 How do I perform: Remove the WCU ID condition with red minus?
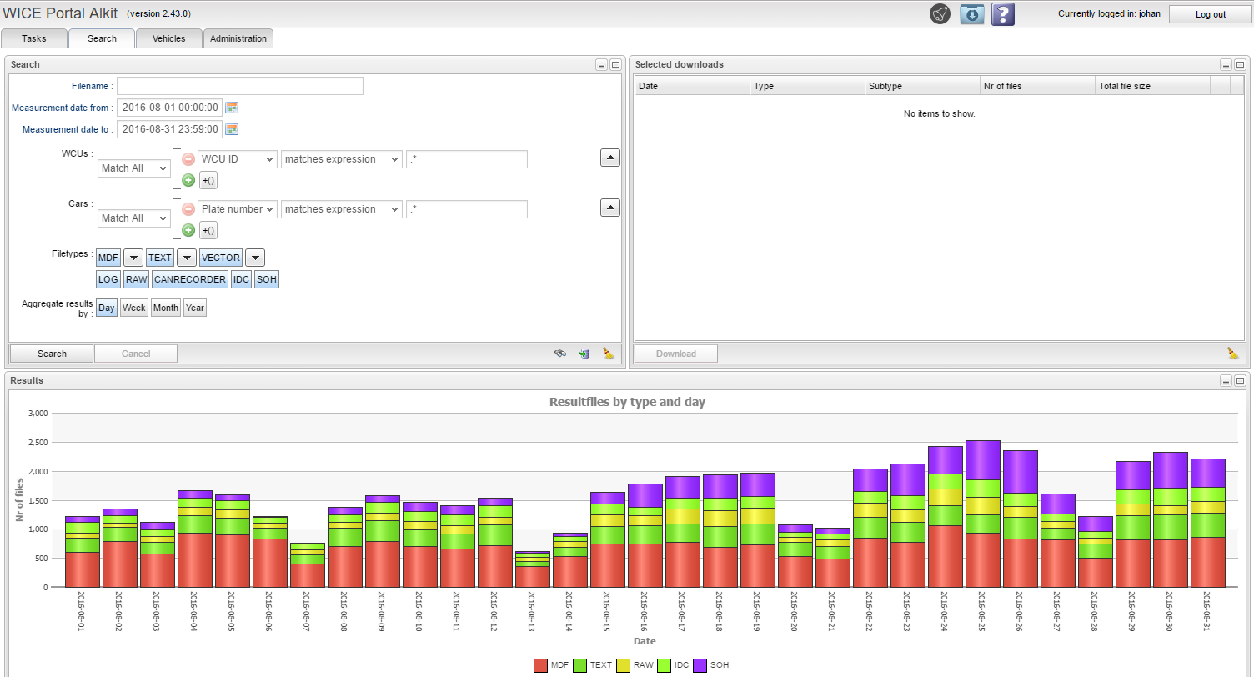pos(188,159)
